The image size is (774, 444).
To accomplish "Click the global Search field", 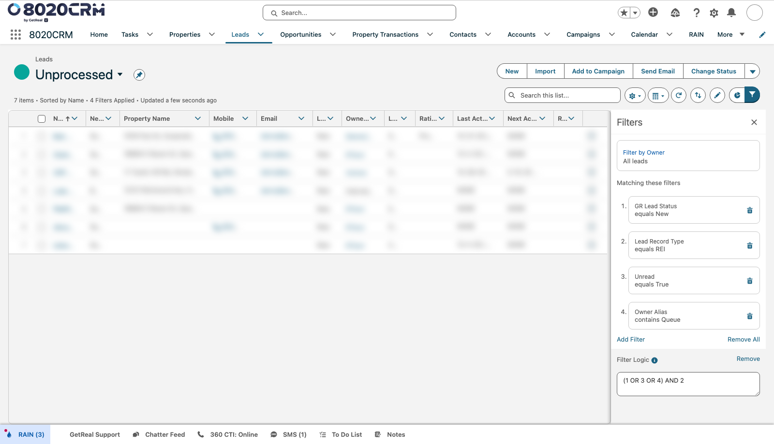I will (359, 13).
